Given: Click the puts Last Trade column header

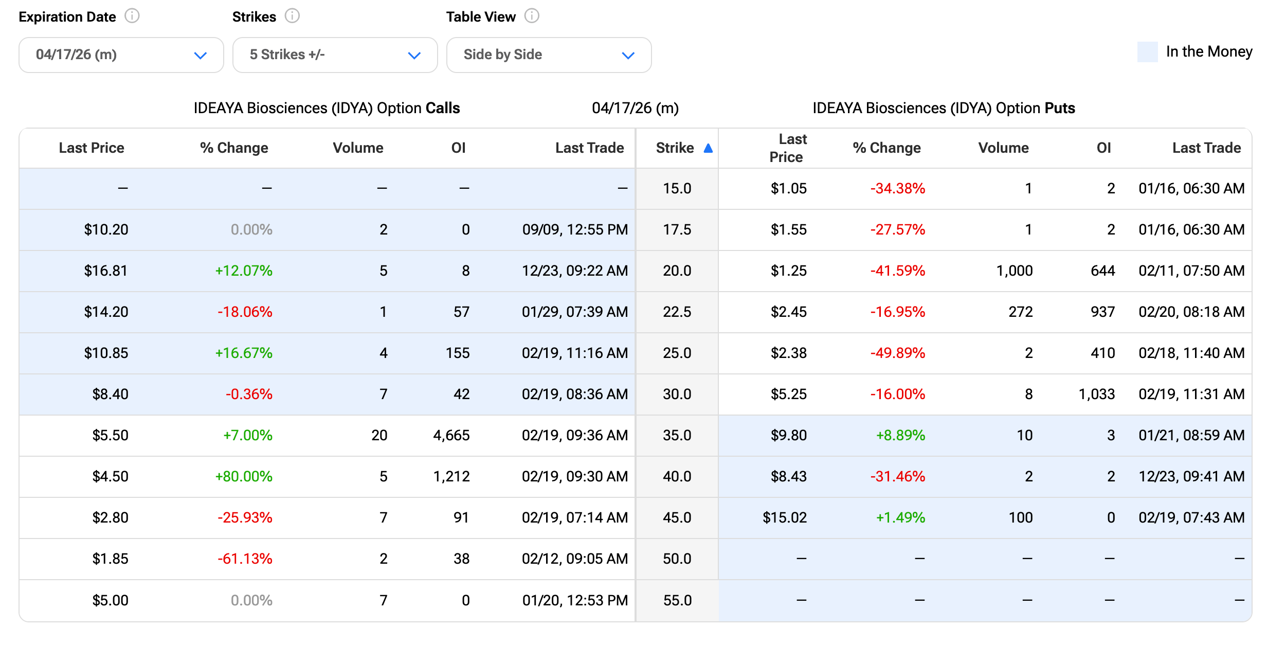Looking at the screenshot, I should (x=1206, y=148).
